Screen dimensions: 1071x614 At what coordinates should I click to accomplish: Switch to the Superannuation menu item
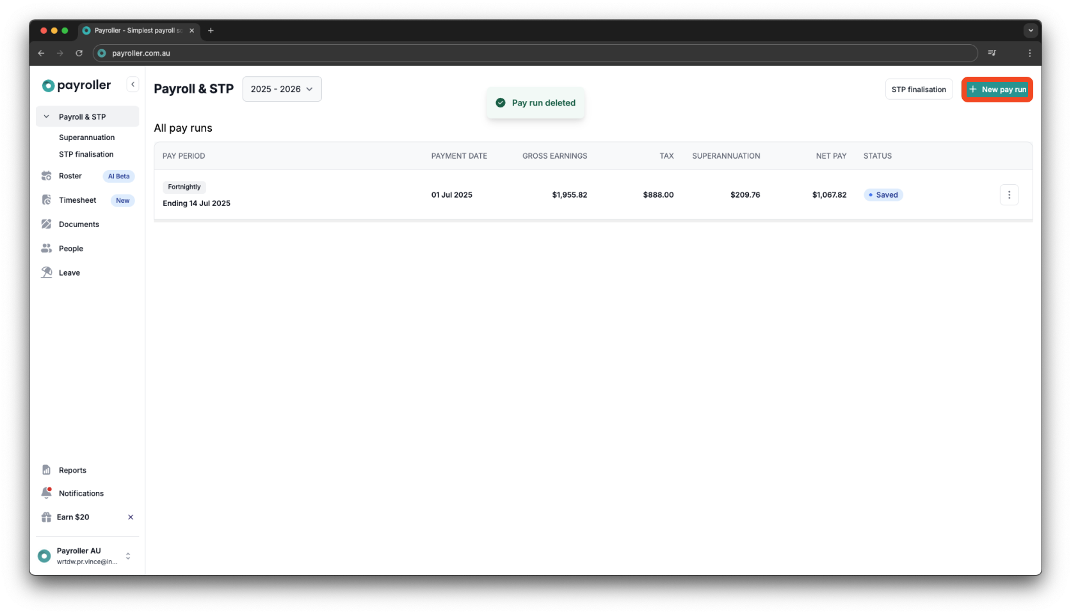tap(86, 137)
